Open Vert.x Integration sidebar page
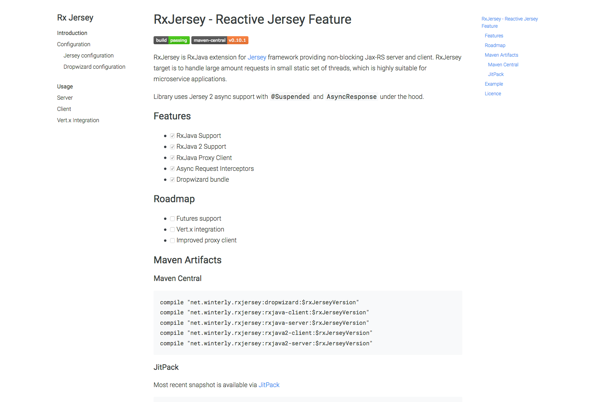The width and height of the screenshot is (603, 402). tap(78, 120)
